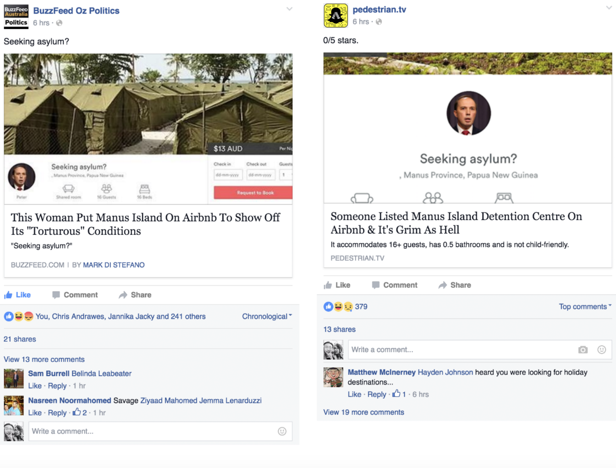Open Sam Burrell's profile picture
This screenshot has width=616, height=468.
pyautogui.click(x=14, y=378)
